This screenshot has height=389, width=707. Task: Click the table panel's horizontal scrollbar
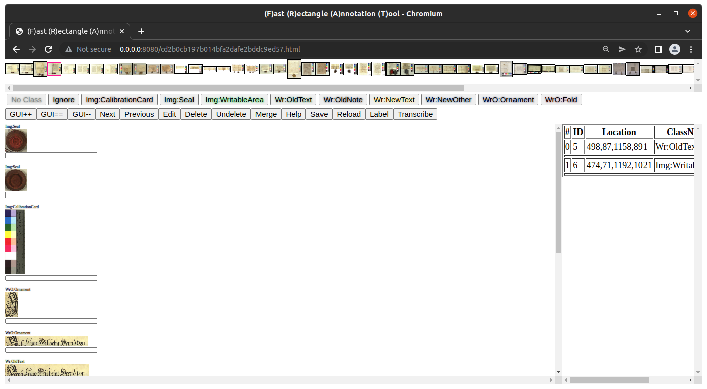tap(609, 380)
